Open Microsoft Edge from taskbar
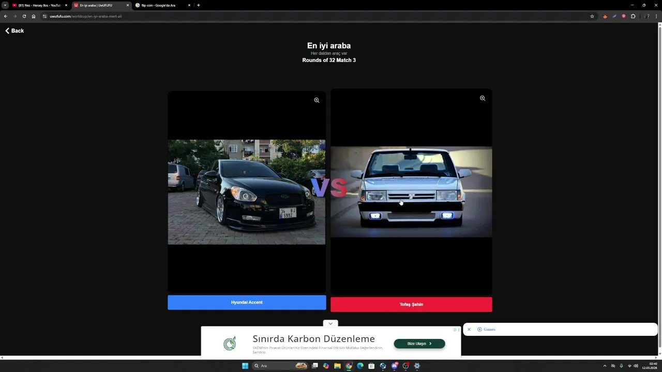 pyautogui.click(x=360, y=366)
